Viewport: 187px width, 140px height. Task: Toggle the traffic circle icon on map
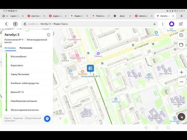point(181,45)
